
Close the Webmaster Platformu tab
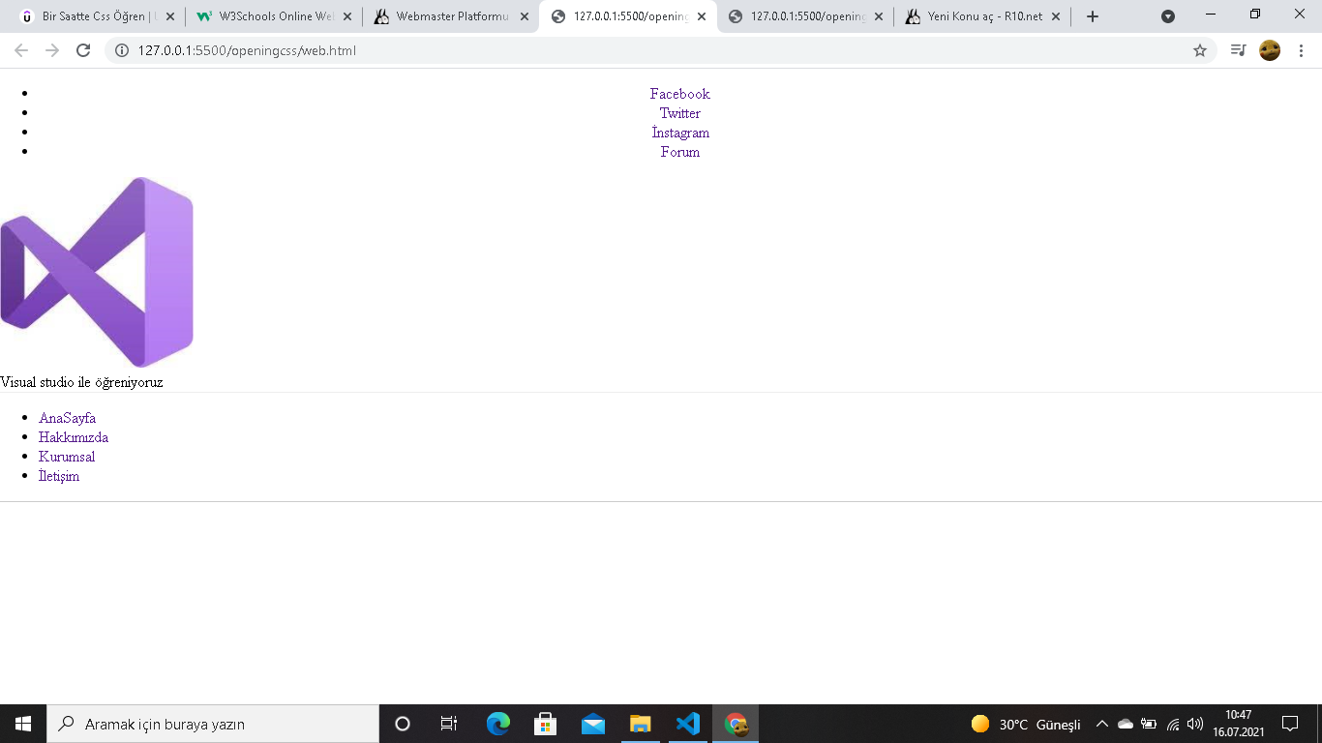(525, 16)
